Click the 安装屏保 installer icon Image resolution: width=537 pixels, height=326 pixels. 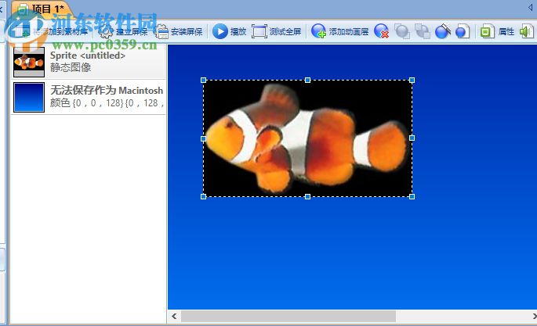162,32
